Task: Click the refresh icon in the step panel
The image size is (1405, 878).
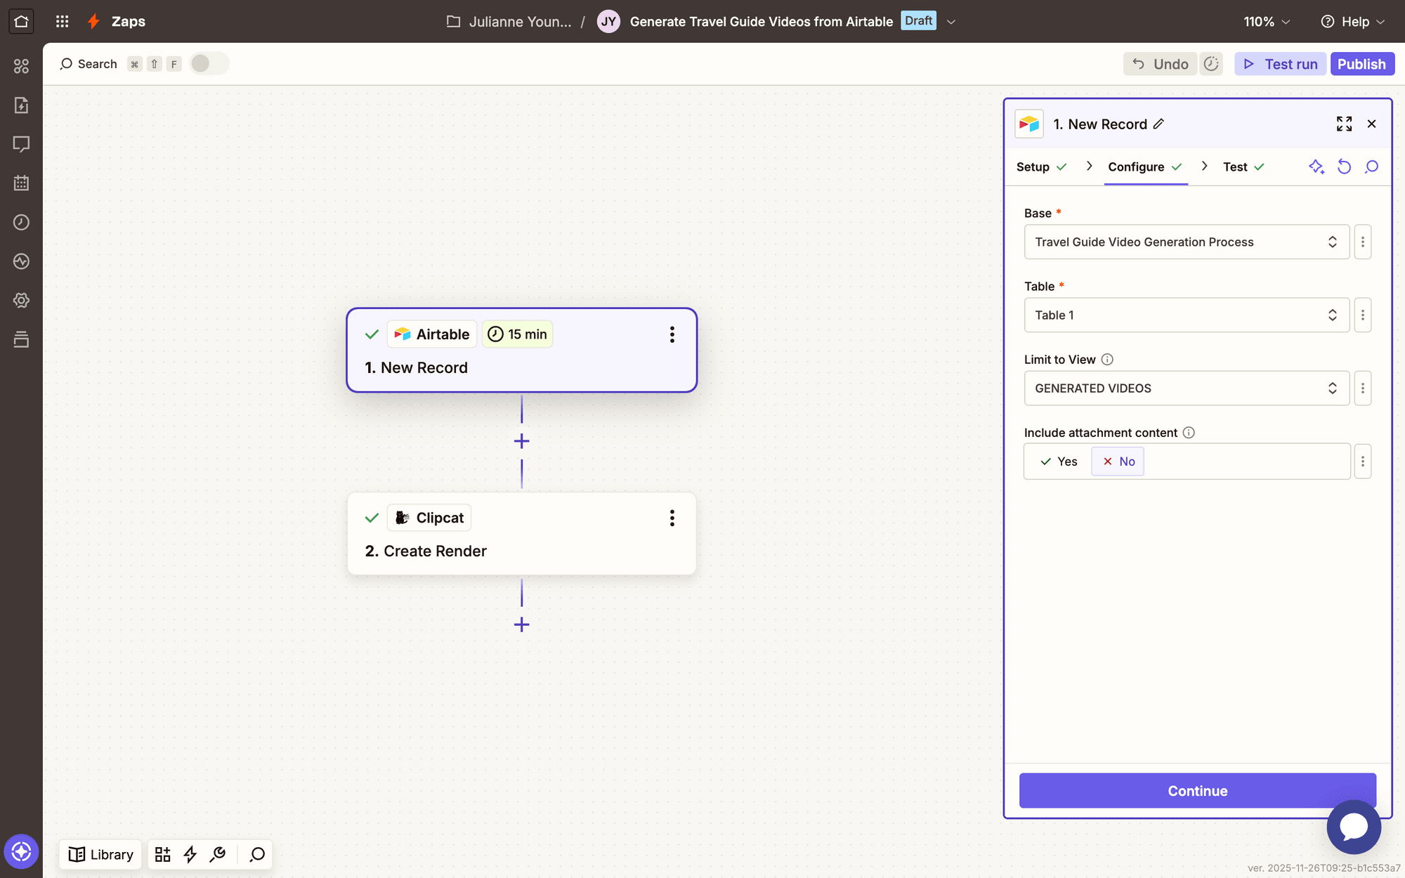Action: click(1344, 167)
